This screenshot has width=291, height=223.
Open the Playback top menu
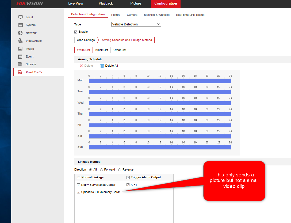click(x=106, y=3)
